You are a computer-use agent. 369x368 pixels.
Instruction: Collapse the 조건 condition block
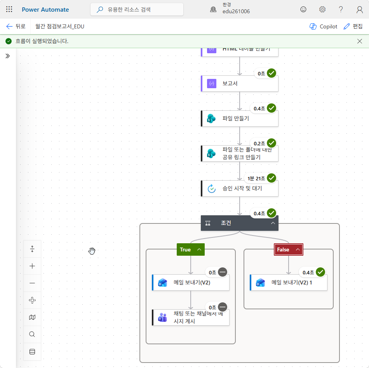[x=273, y=223]
